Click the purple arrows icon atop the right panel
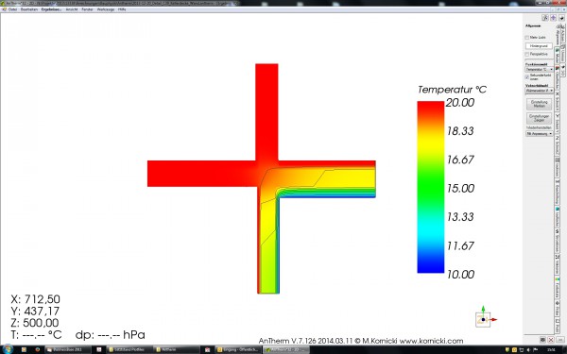The image size is (567, 354). point(553,18)
